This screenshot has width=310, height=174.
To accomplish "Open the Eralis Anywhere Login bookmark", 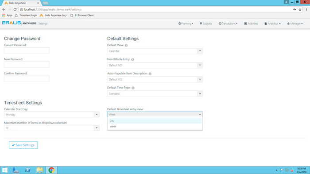I will tap(54, 15).
